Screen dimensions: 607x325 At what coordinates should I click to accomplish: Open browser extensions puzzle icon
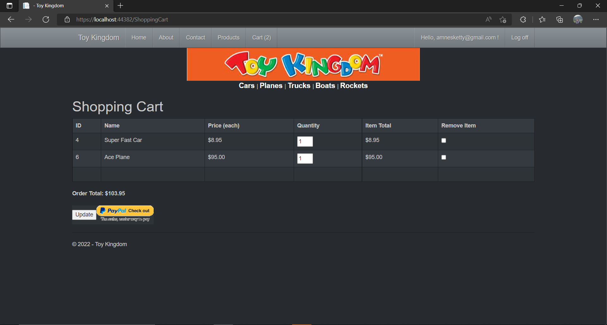click(523, 20)
